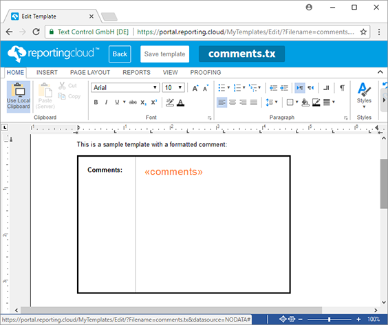Click the paragraph borders icon
The width and height of the screenshot is (388, 325).
tap(290, 102)
